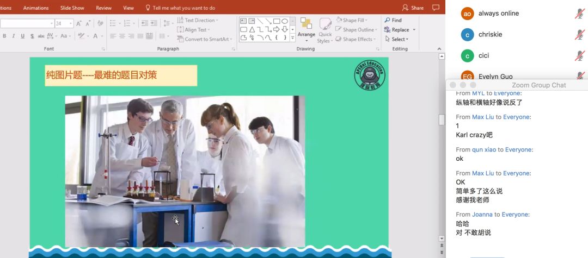
Task: Select Left Brace shape
Action: click(277, 37)
